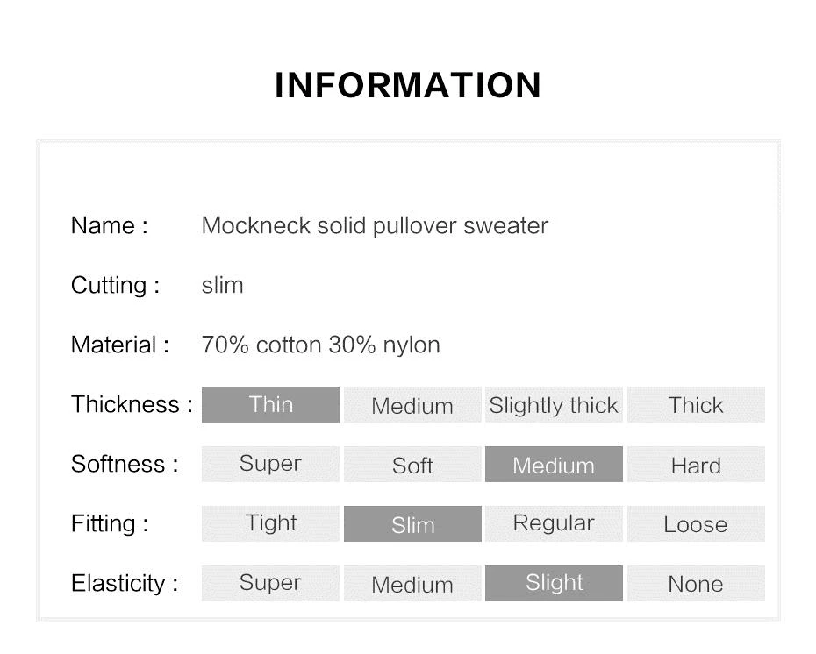Select the Soft softness option
Screen dimensions: 816x654
412,465
